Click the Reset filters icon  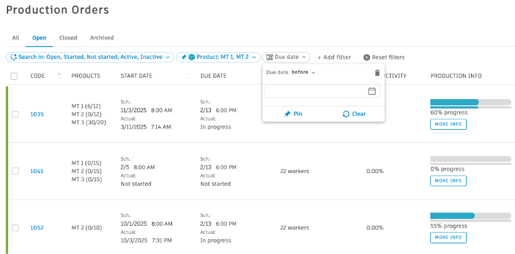tap(367, 57)
